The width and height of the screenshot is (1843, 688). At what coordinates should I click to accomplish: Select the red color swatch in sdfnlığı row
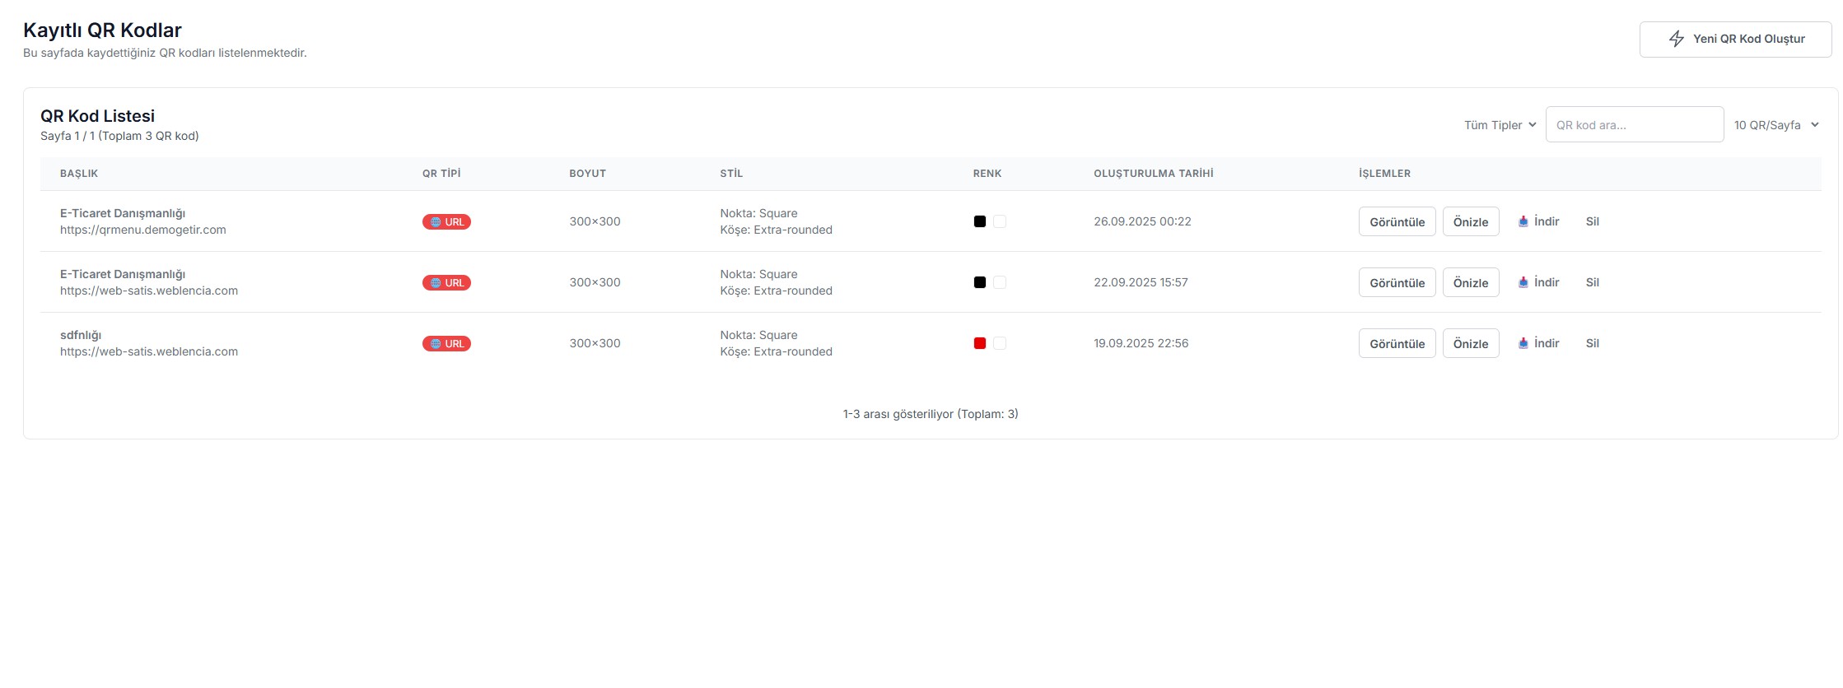(x=980, y=343)
